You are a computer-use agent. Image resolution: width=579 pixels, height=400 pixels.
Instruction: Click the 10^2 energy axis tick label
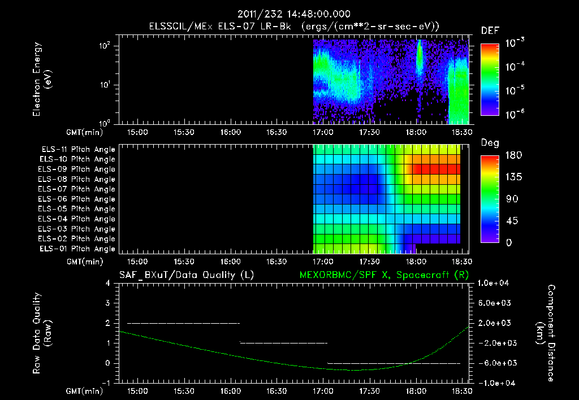tap(105, 46)
